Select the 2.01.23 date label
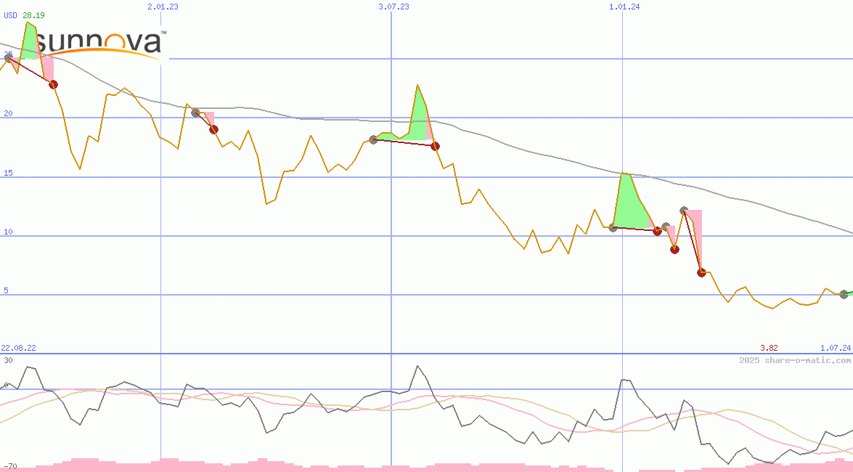This screenshot has height=472, width=853. [x=163, y=7]
